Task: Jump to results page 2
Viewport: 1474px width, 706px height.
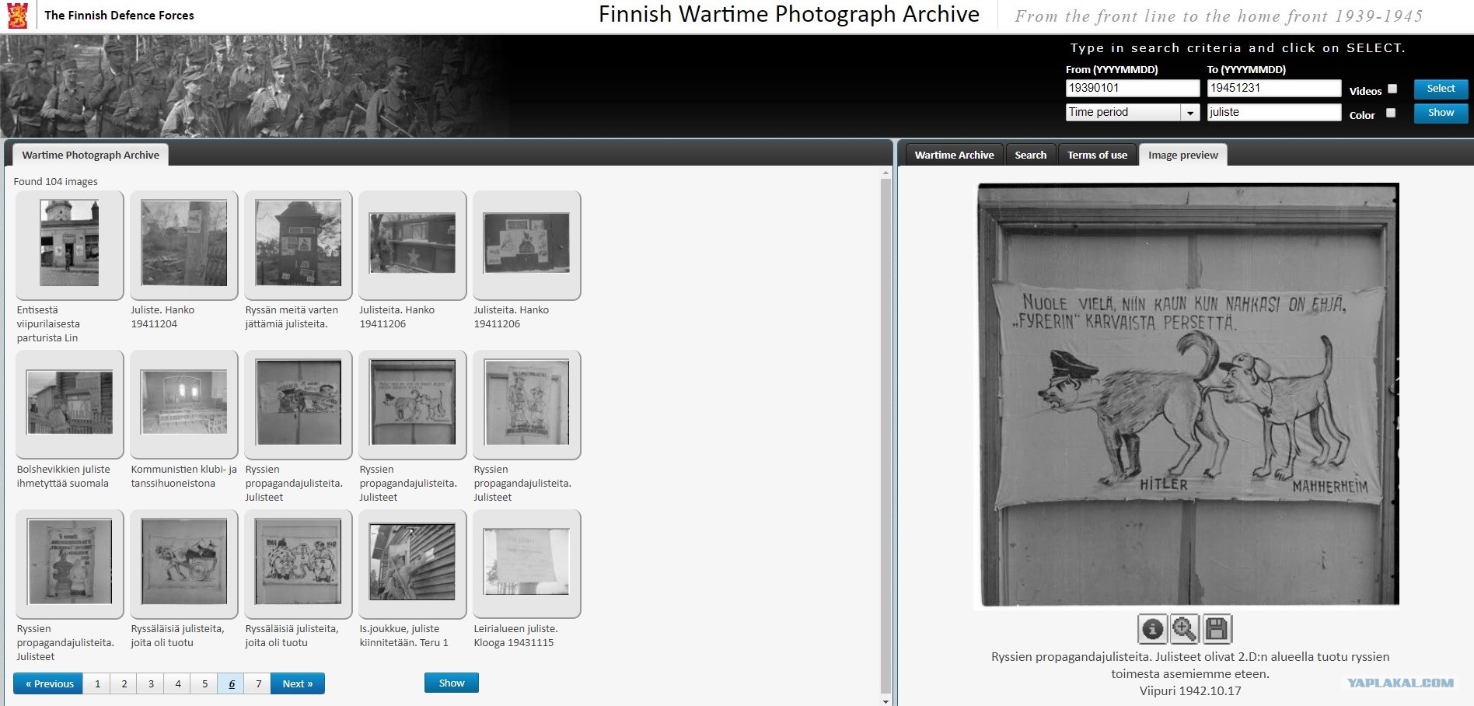Action: (x=124, y=683)
